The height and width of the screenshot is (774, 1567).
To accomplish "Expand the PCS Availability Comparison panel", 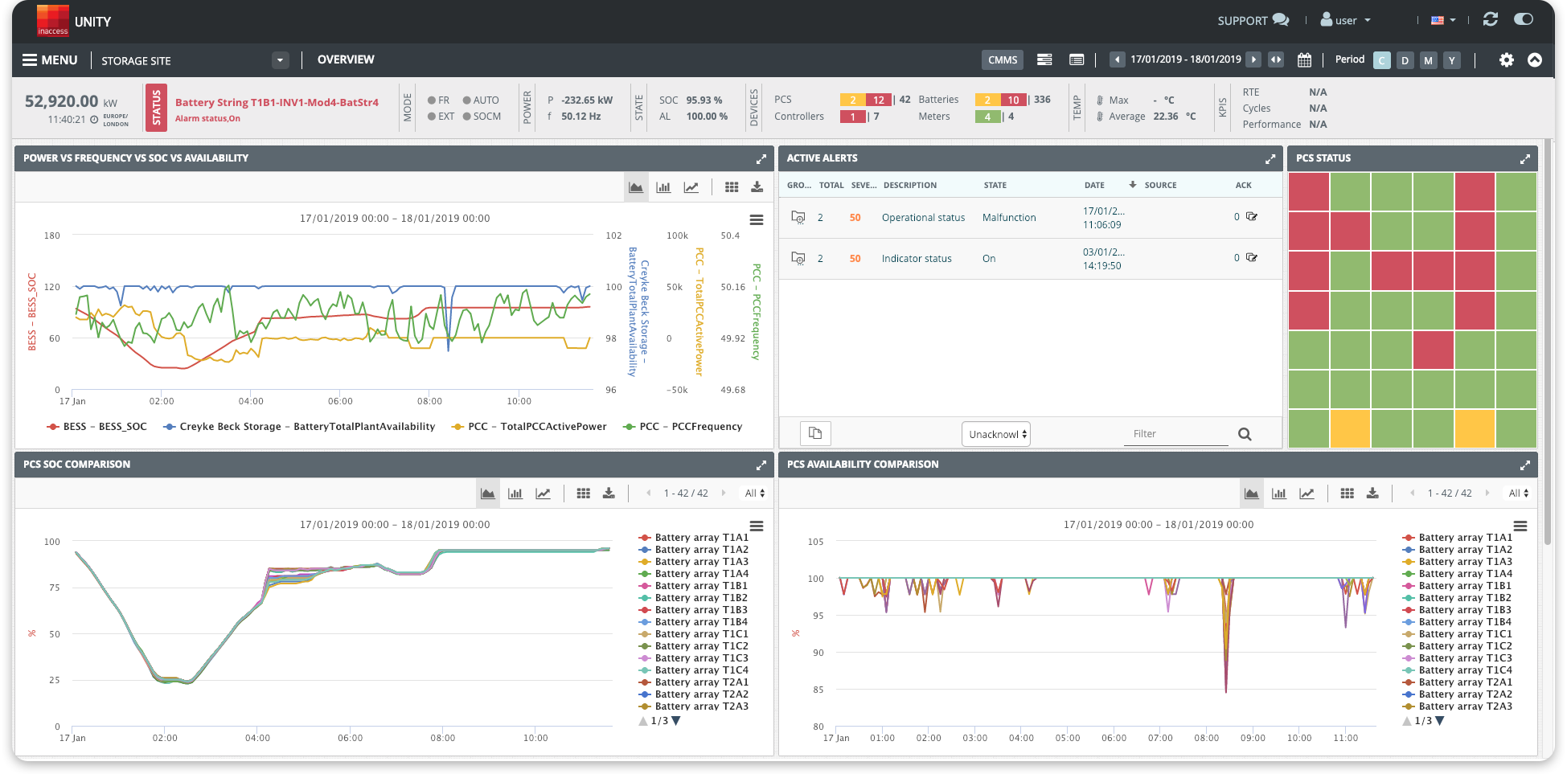I will tap(1524, 465).
